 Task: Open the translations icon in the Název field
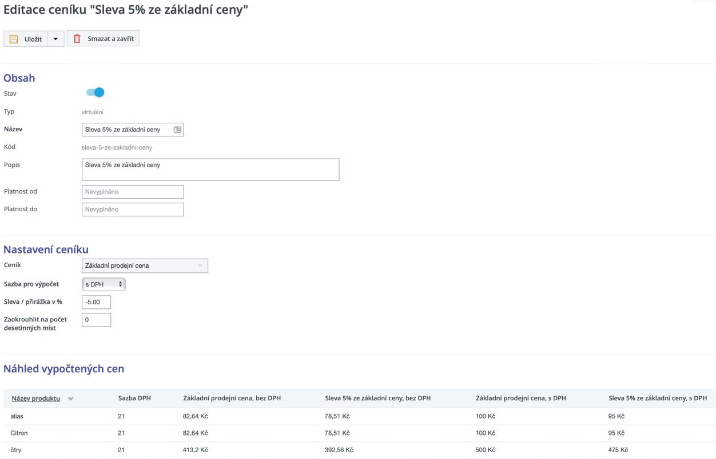click(178, 129)
